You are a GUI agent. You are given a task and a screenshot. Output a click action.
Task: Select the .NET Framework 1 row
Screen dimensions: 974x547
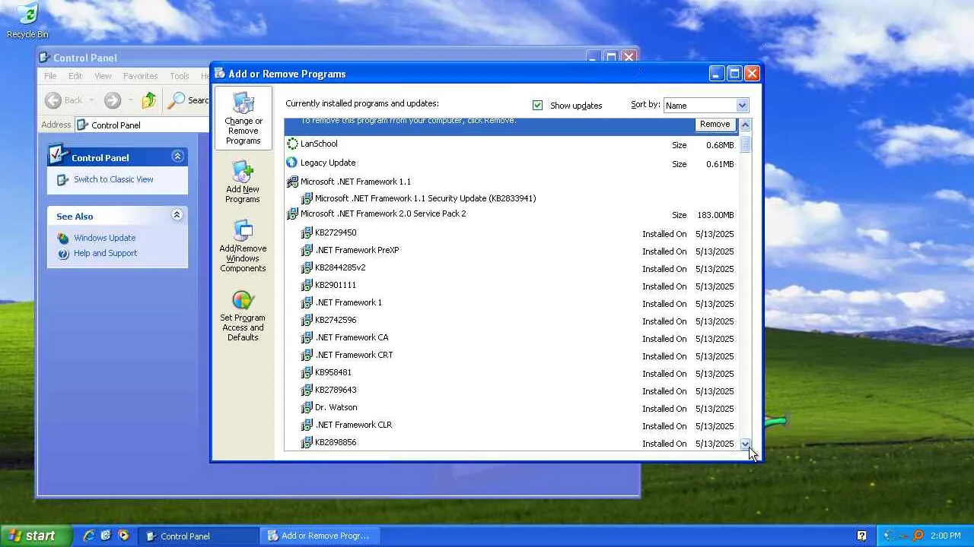coord(511,303)
